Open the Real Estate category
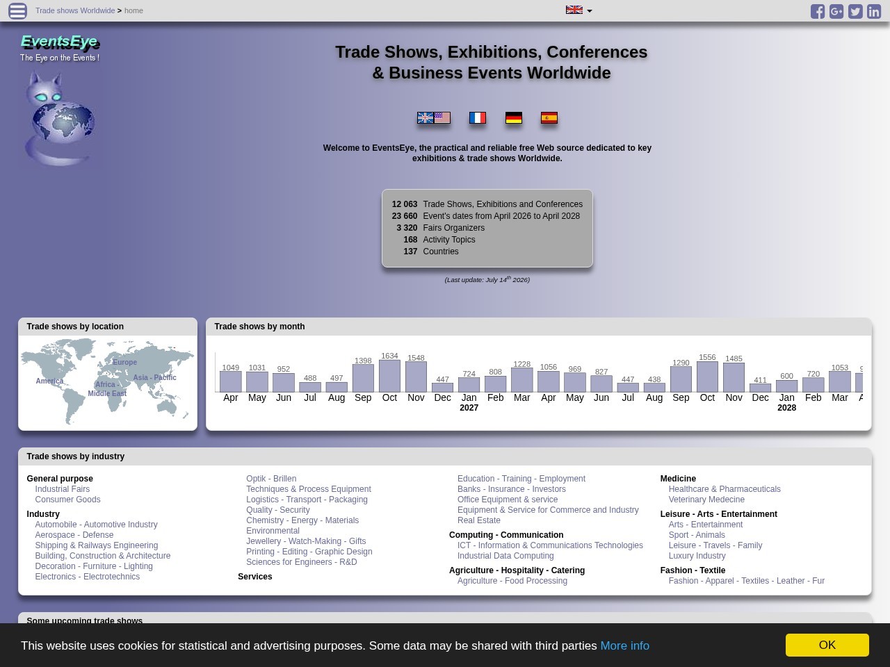 [479, 520]
